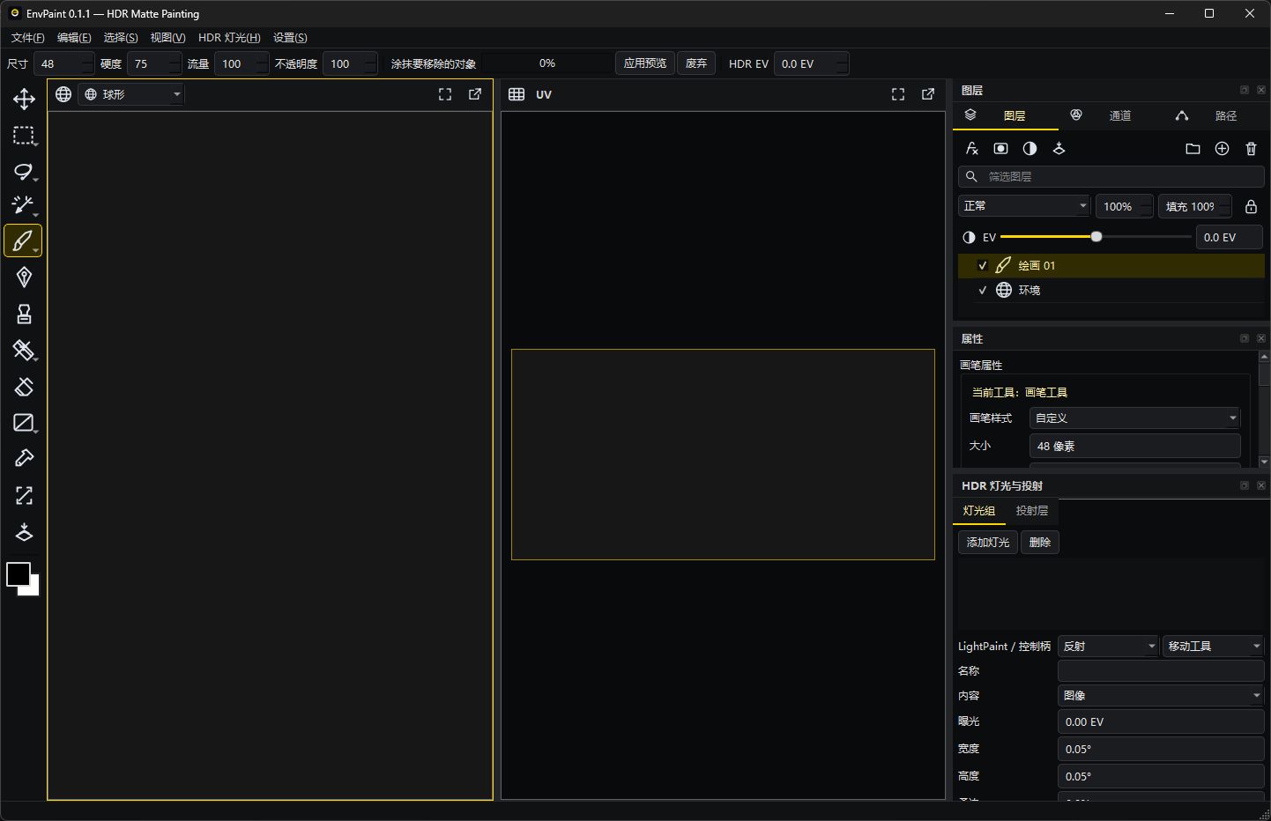
Task: Add adjustment layer with half-circle icon
Action: click(1029, 149)
